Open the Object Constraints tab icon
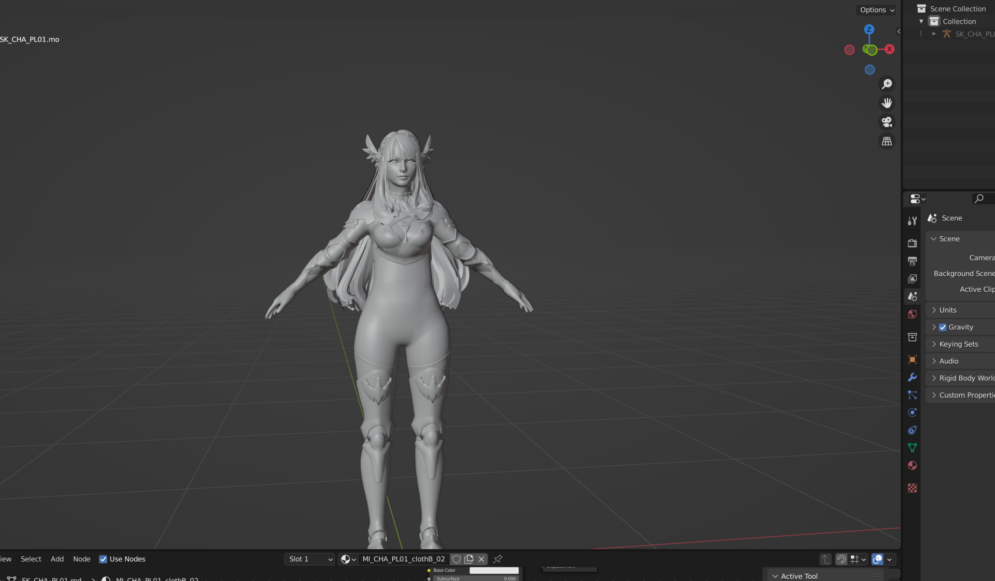Viewport: 995px width, 581px height. tap(912, 430)
